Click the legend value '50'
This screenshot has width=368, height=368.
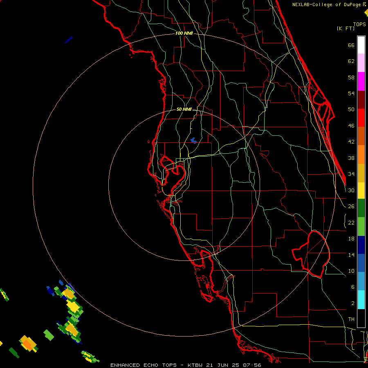tap(351, 110)
